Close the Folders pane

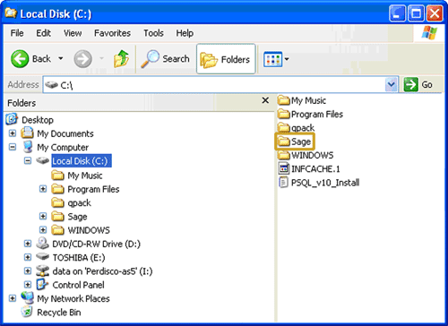click(265, 100)
